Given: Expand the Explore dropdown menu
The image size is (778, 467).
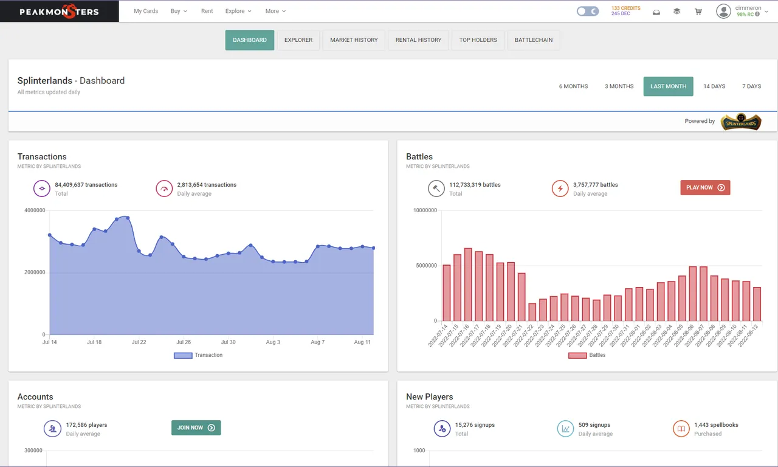Looking at the screenshot, I should click(x=238, y=11).
